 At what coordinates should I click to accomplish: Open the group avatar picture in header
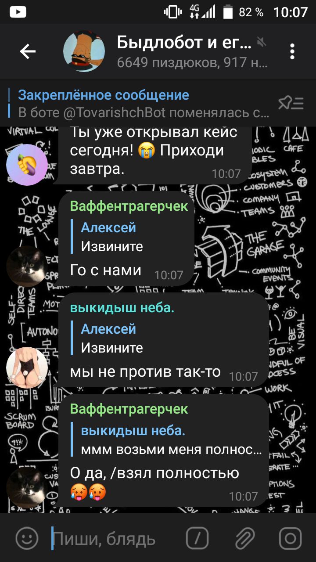(x=84, y=51)
